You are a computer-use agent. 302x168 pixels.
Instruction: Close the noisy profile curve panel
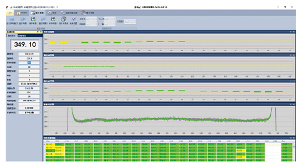[x=294, y=104]
